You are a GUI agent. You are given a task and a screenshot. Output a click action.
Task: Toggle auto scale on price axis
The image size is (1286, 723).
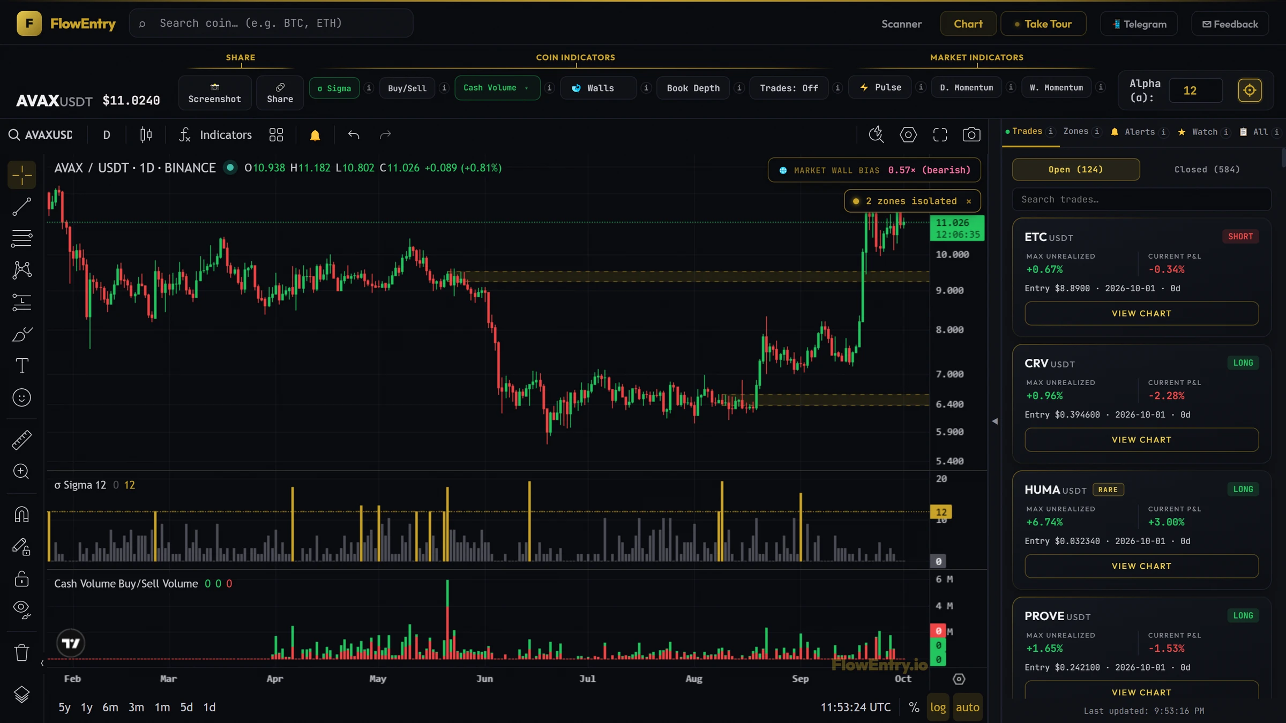point(967,707)
